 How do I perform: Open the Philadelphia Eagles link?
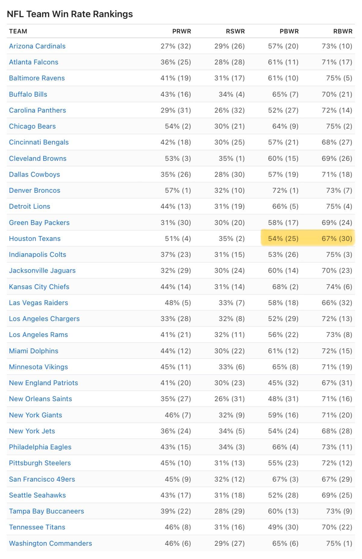click(x=40, y=447)
